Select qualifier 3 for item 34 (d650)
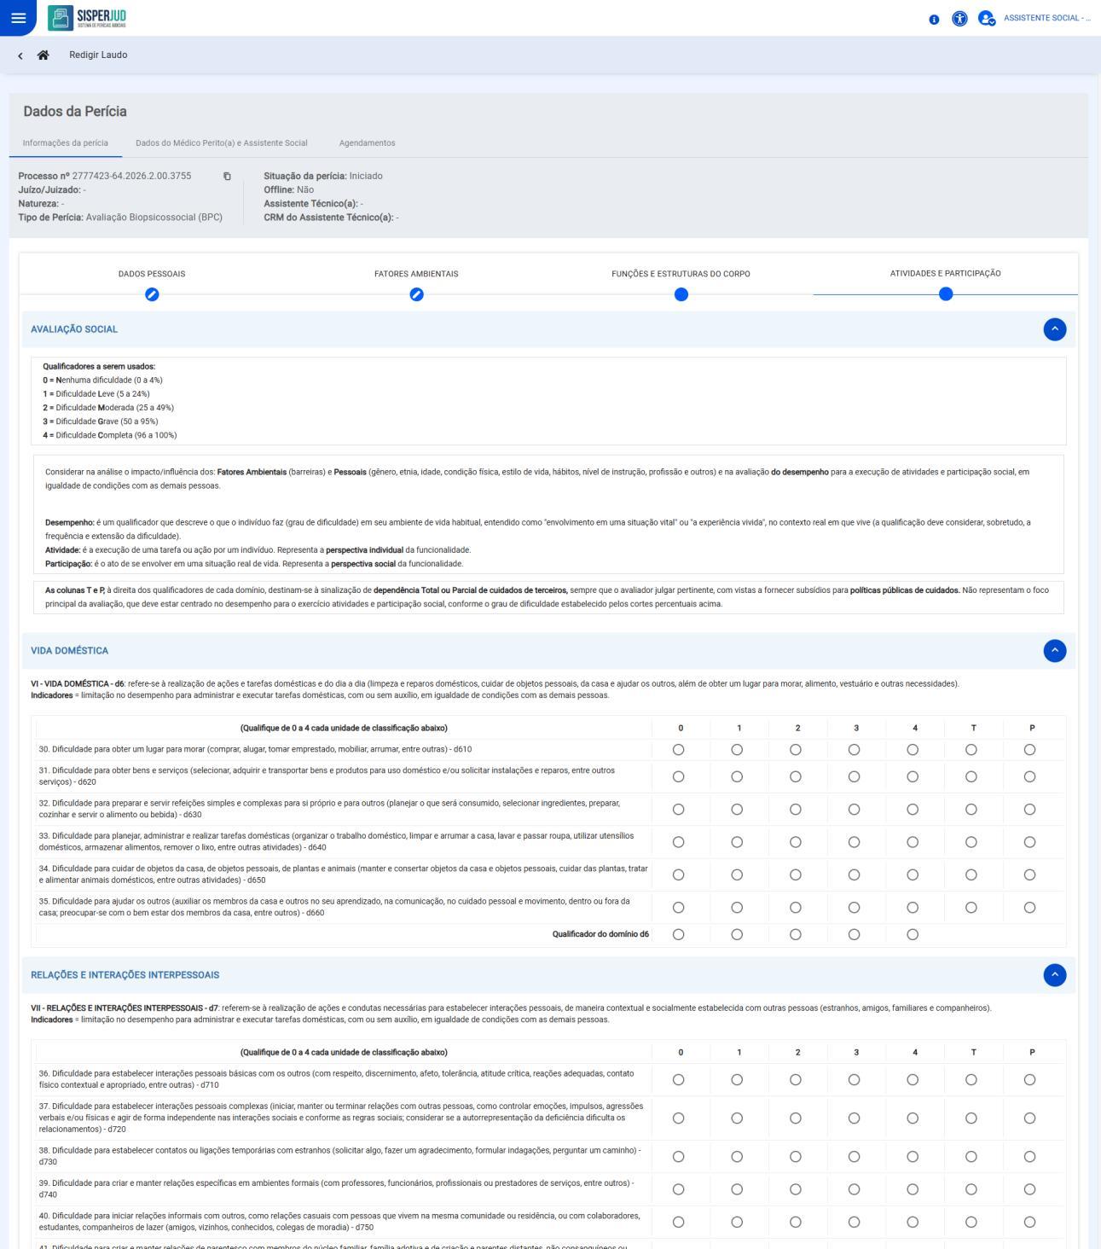 854,874
